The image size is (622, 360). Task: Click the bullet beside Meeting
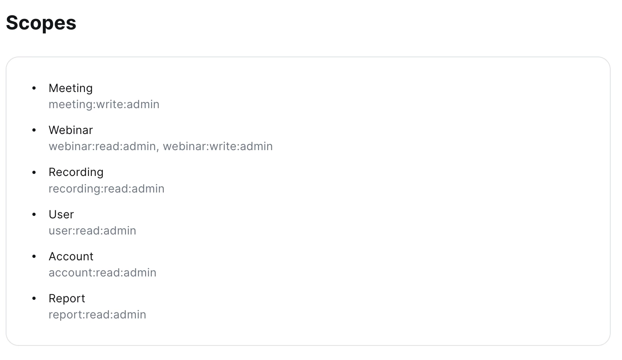tap(34, 88)
